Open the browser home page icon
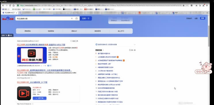 [x=14, y=5]
